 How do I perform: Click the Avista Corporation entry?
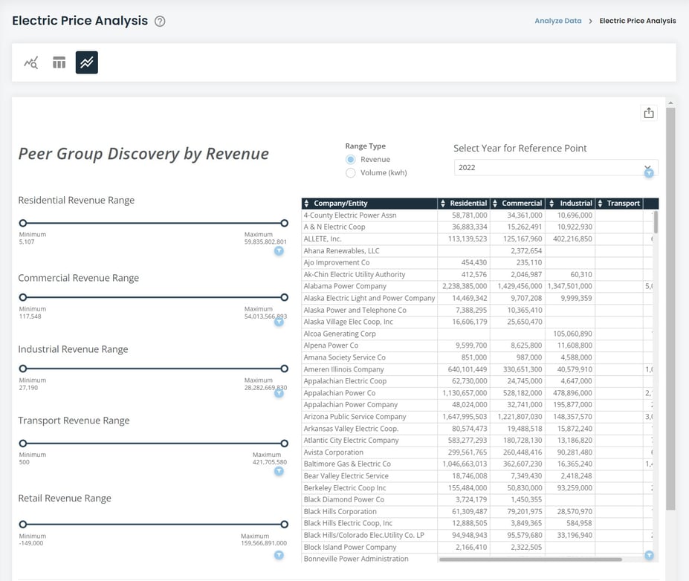click(334, 452)
